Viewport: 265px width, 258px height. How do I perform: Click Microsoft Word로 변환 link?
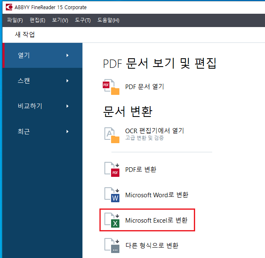tap(157, 195)
